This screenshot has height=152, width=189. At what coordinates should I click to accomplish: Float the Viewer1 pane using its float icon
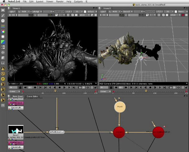point(94,8)
